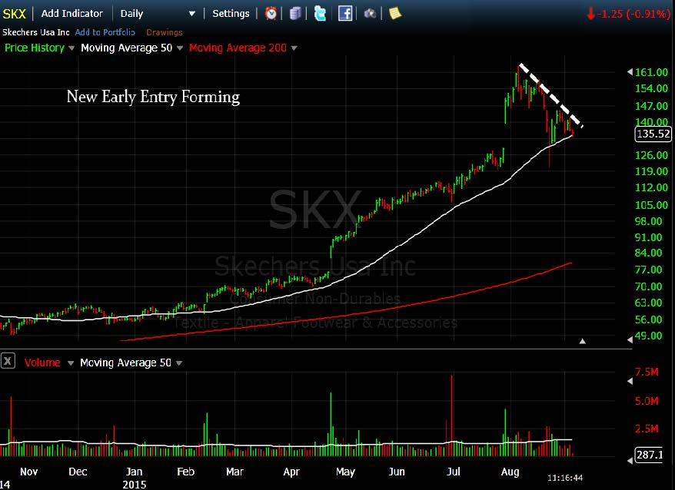Expand volume Moving Average 50 dropdown arrow
Viewport: 675px width, 490px height.
click(179, 363)
